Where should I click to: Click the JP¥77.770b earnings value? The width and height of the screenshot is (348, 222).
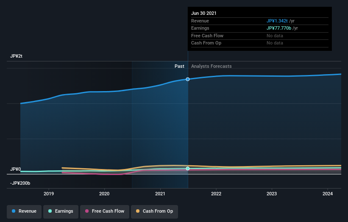click(279, 28)
